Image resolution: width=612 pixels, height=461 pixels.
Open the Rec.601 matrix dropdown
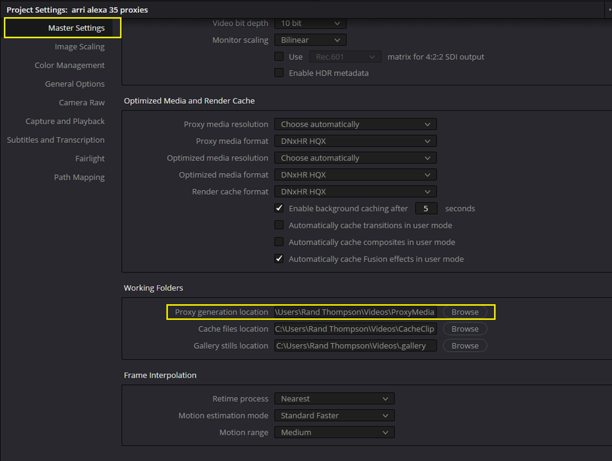345,57
